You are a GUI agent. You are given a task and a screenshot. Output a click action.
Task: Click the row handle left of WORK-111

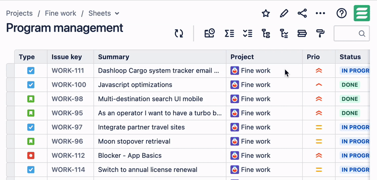pos(10,71)
